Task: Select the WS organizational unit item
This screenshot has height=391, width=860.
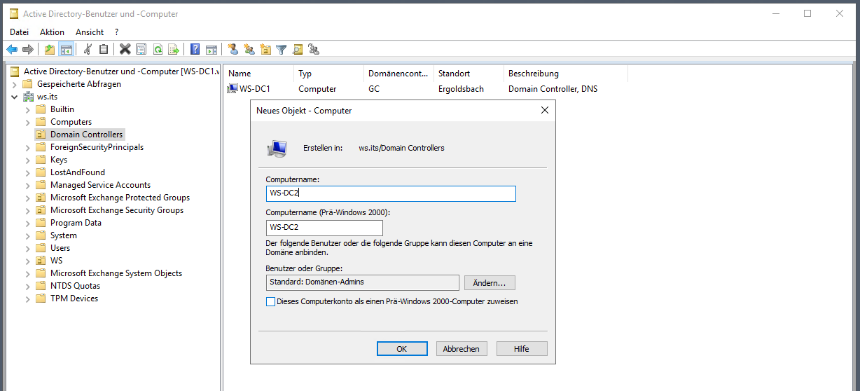Action: (56, 261)
